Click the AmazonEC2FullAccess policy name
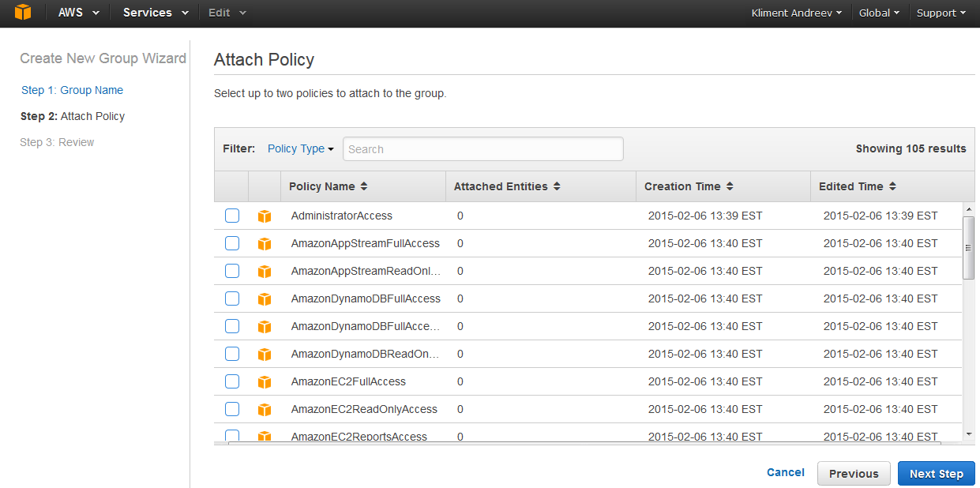 click(348, 381)
